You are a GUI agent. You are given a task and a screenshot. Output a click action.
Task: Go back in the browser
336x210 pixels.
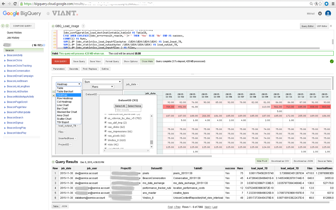pyautogui.click(x=4, y=4)
